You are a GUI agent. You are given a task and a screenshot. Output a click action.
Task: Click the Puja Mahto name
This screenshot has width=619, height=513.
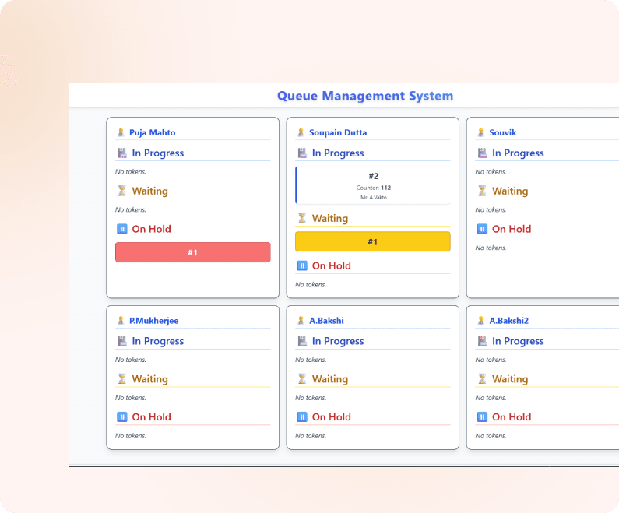153,132
